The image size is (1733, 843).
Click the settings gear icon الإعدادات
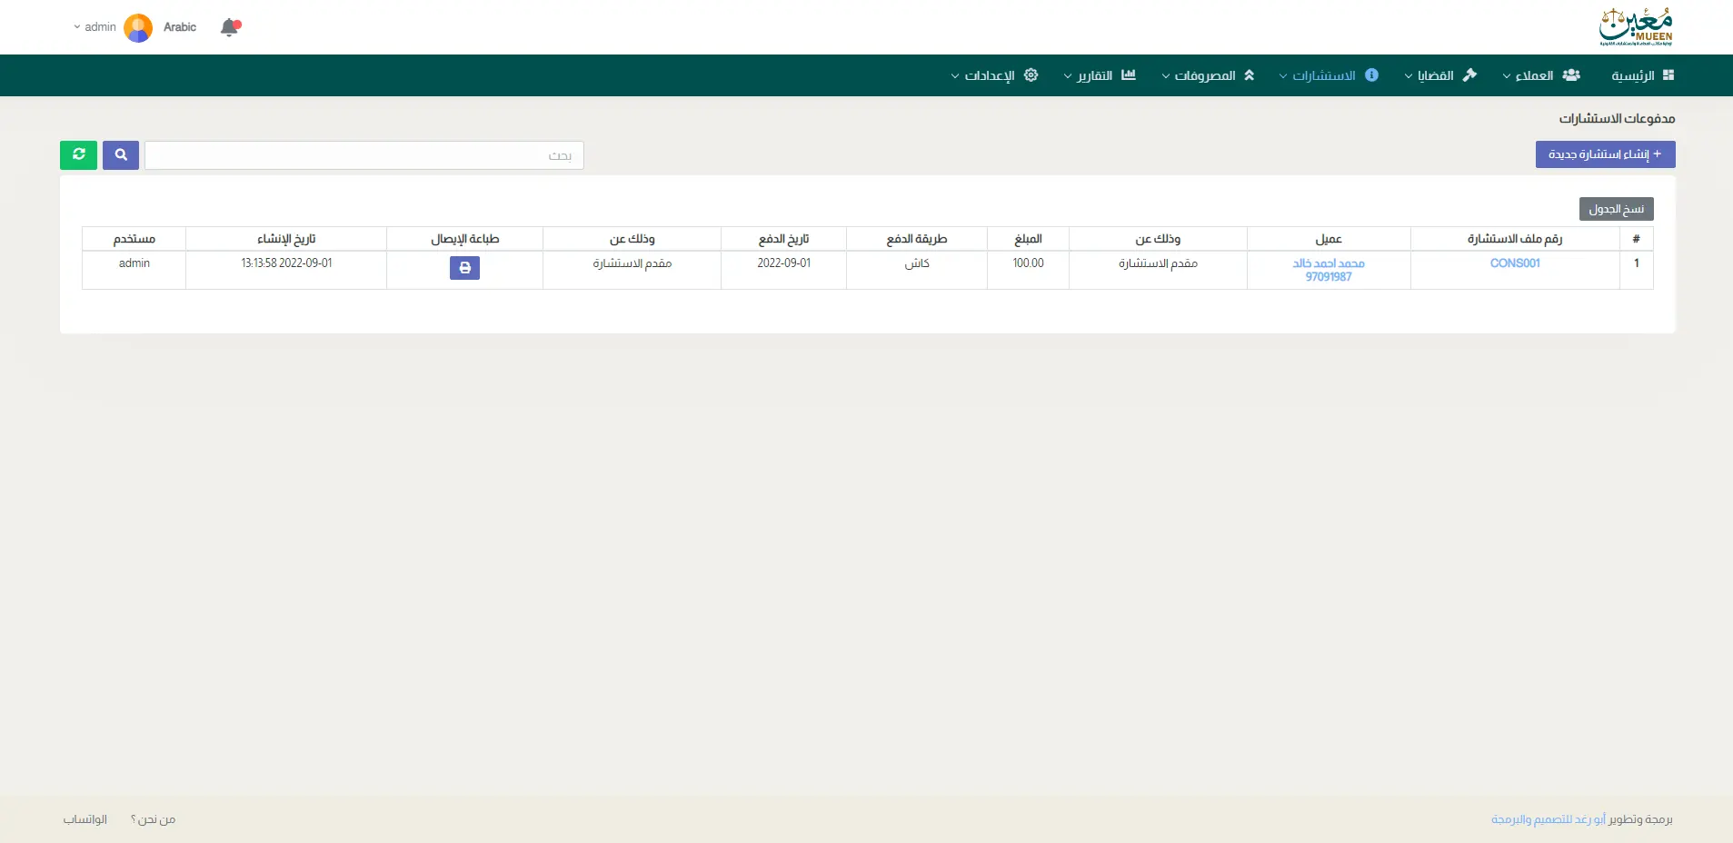point(1031,75)
